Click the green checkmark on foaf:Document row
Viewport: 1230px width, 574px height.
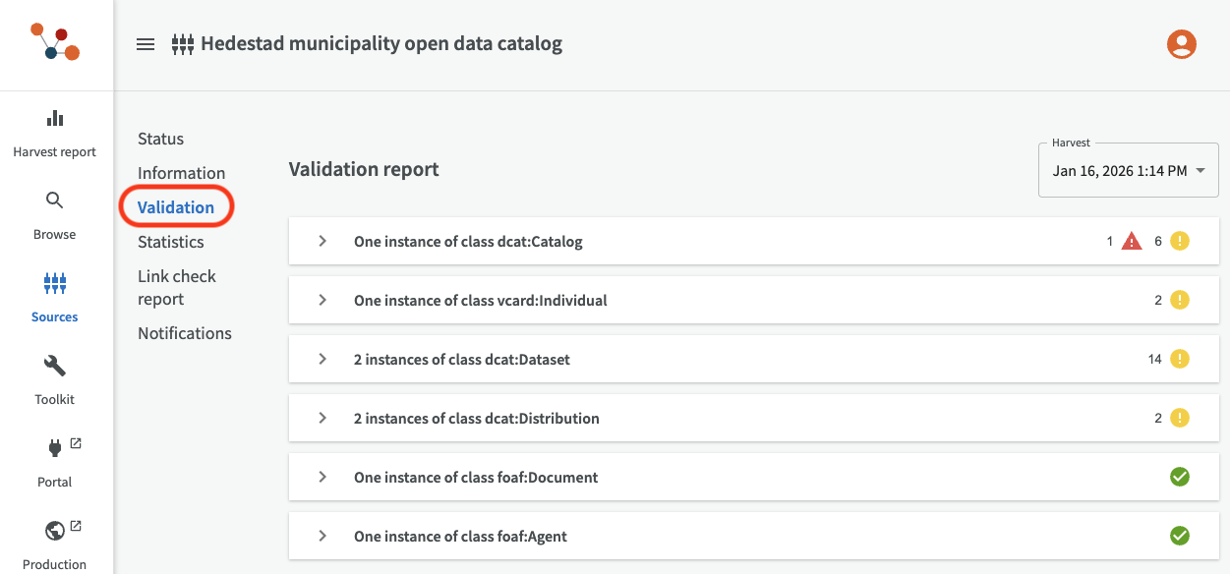[1179, 478]
